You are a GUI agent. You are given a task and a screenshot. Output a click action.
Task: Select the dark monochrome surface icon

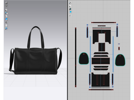click(6, 22)
